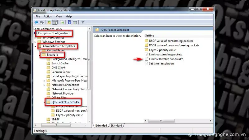The width and height of the screenshot is (249, 140).
Task: Expand the Network Connections tree node
Action: (44, 85)
